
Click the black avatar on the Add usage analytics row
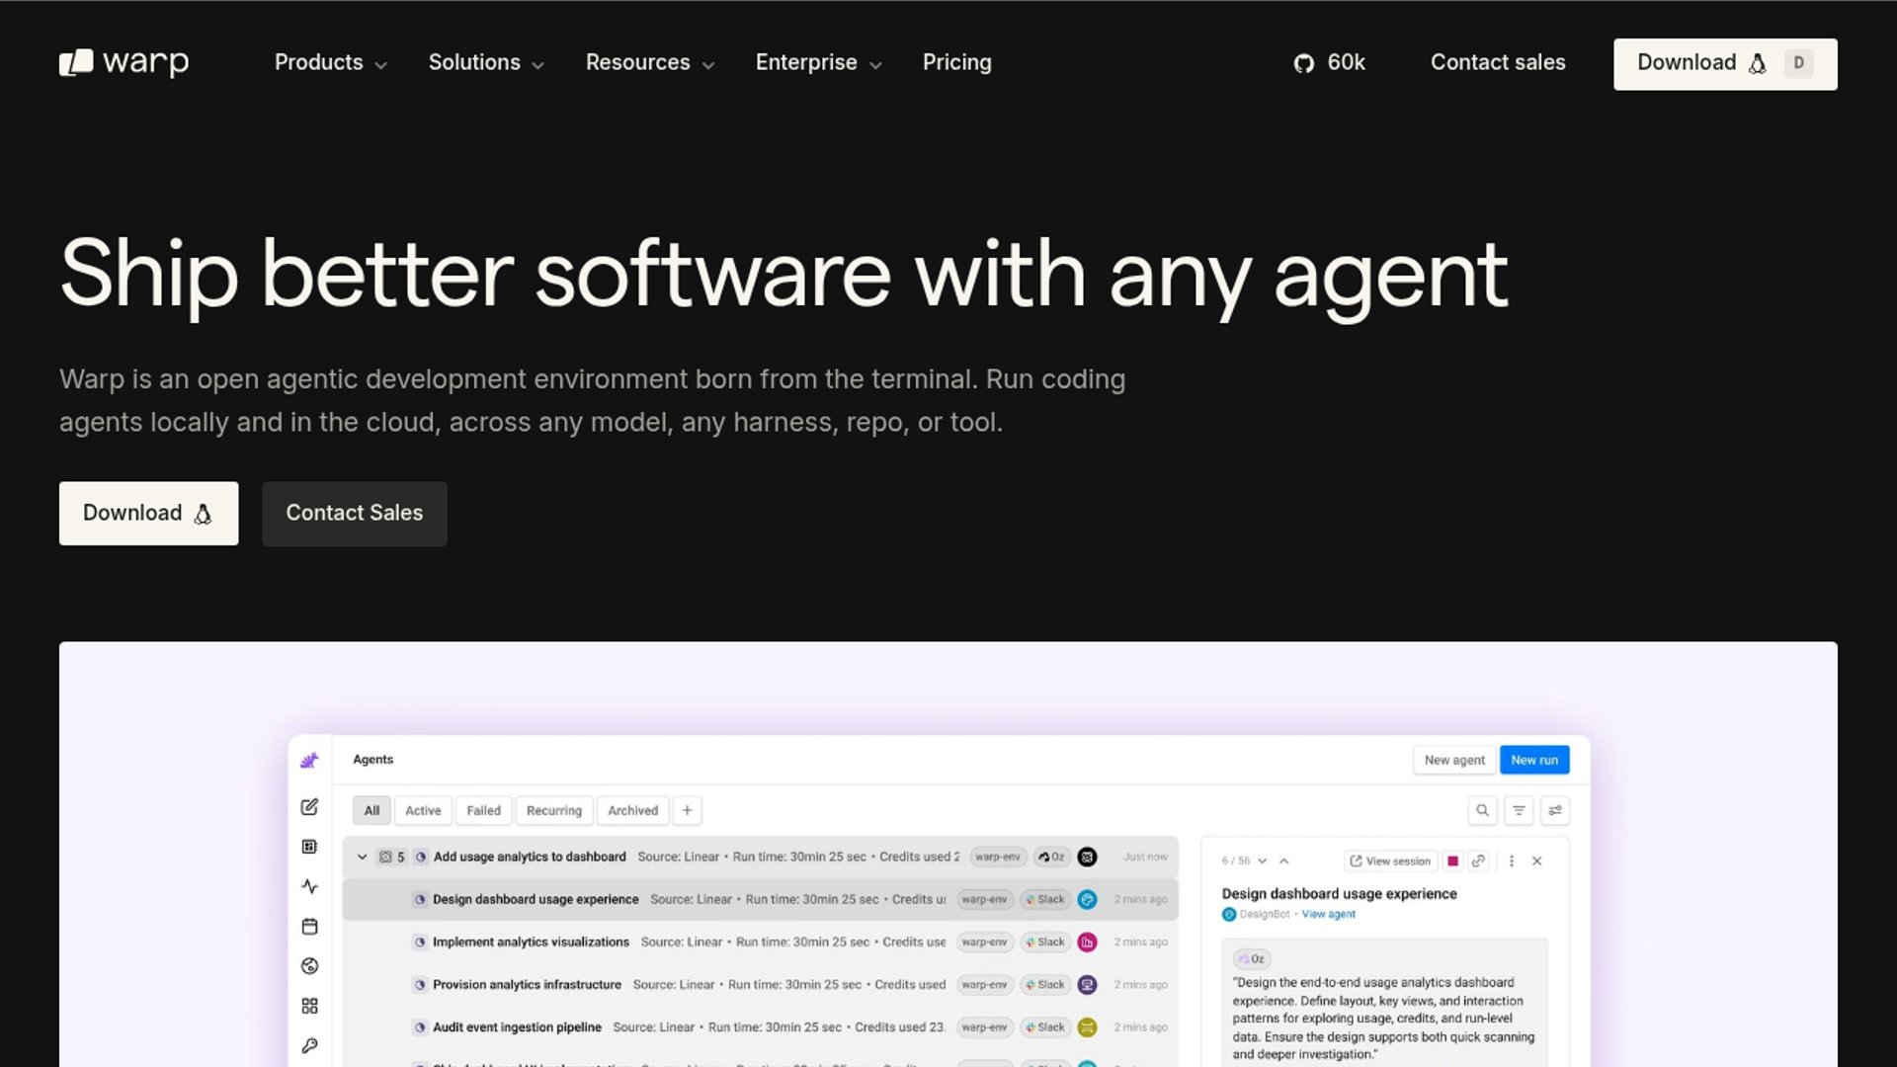1087,857
